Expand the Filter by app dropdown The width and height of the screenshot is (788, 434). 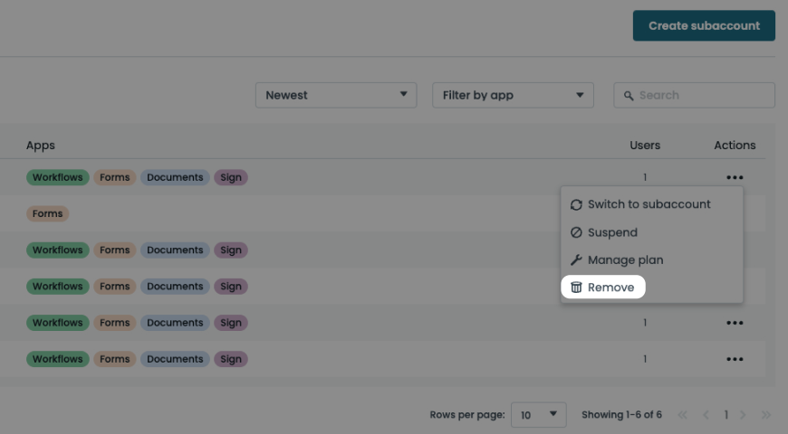pyautogui.click(x=513, y=95)
